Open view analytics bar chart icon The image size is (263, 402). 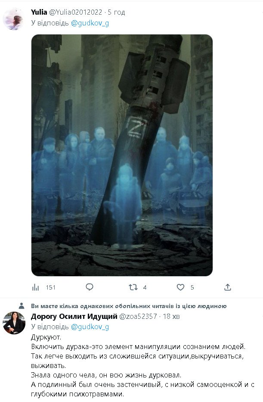36,287
